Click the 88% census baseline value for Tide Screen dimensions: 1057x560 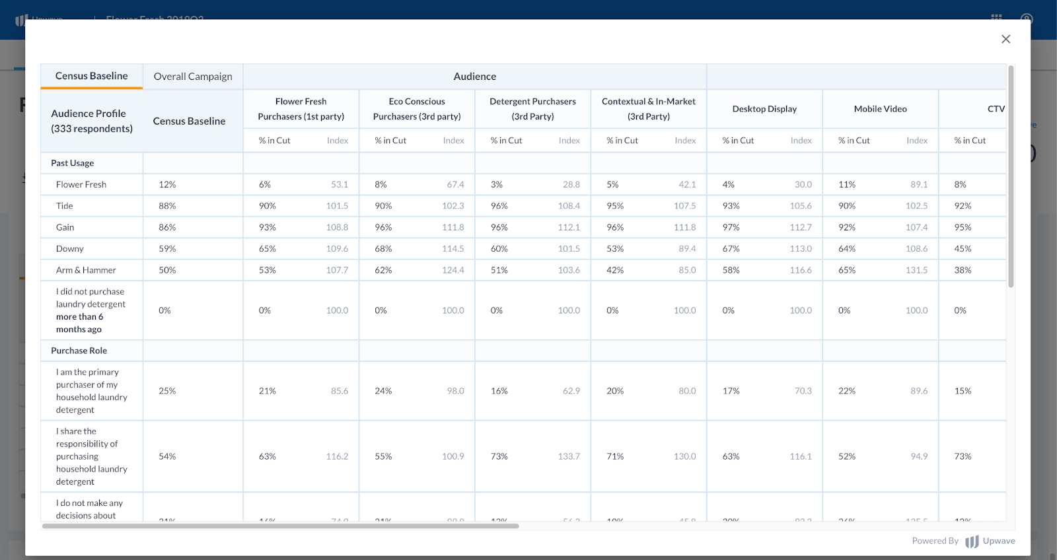coord(167,206)
